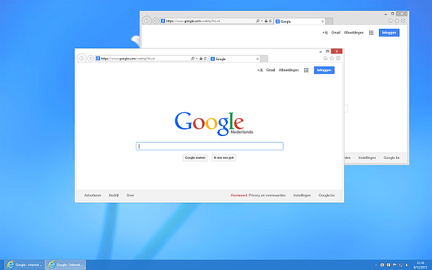The image size is (432, 270).
Task: Open Google.be link in the front window footer
Action: [x=327, y=195]
